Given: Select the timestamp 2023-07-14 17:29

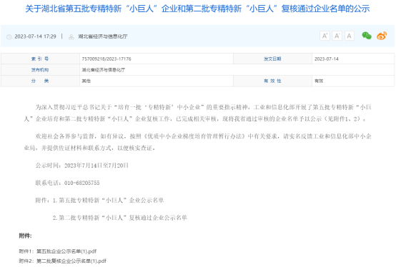Looking at the screenshot, I should (35, 36).
